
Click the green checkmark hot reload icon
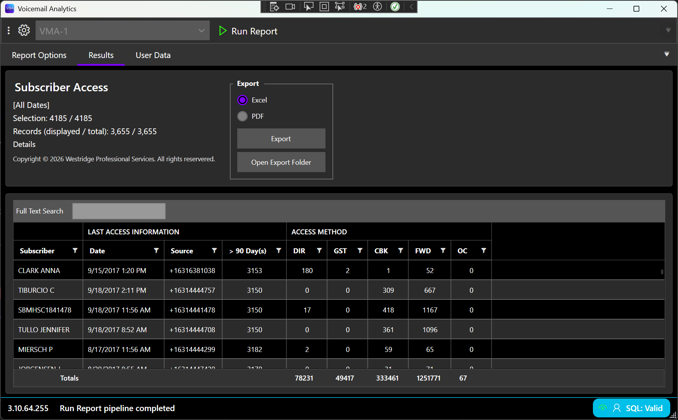(x=395, y=7)
